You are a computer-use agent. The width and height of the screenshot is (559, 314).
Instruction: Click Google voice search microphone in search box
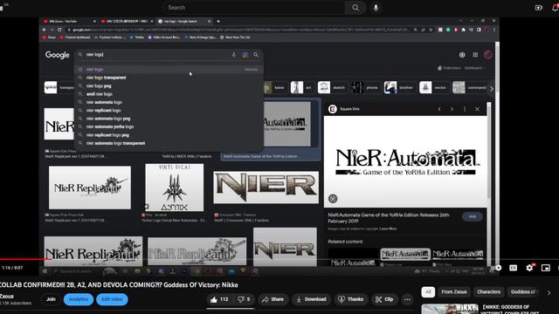click(234, 54)
